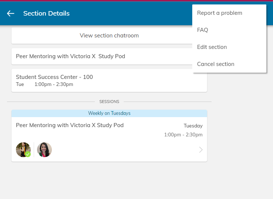
Task: Click the second attendee avatar with dark hair
Action: [44, 150]
